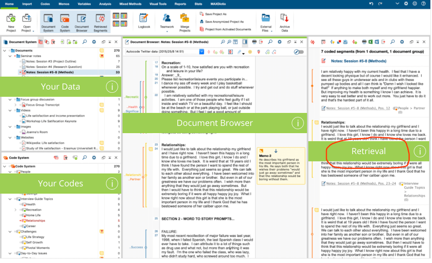This screenshot has width=432, height=263.
Task: Open info bubble for Your Codes
Action: pos(112,183)
